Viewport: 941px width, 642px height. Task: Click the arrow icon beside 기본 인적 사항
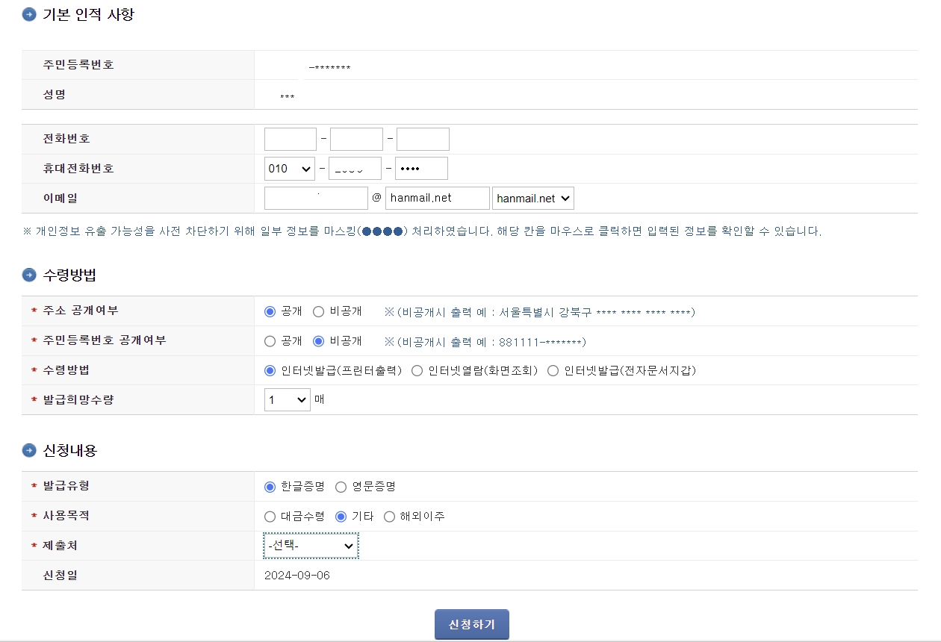[x=28, y=13]
